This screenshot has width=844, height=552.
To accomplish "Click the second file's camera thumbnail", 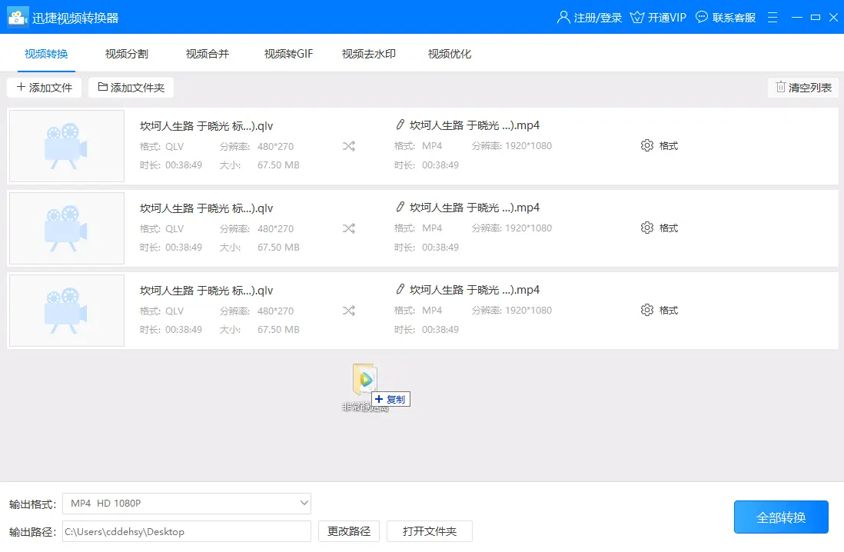I will click(67, 228).
